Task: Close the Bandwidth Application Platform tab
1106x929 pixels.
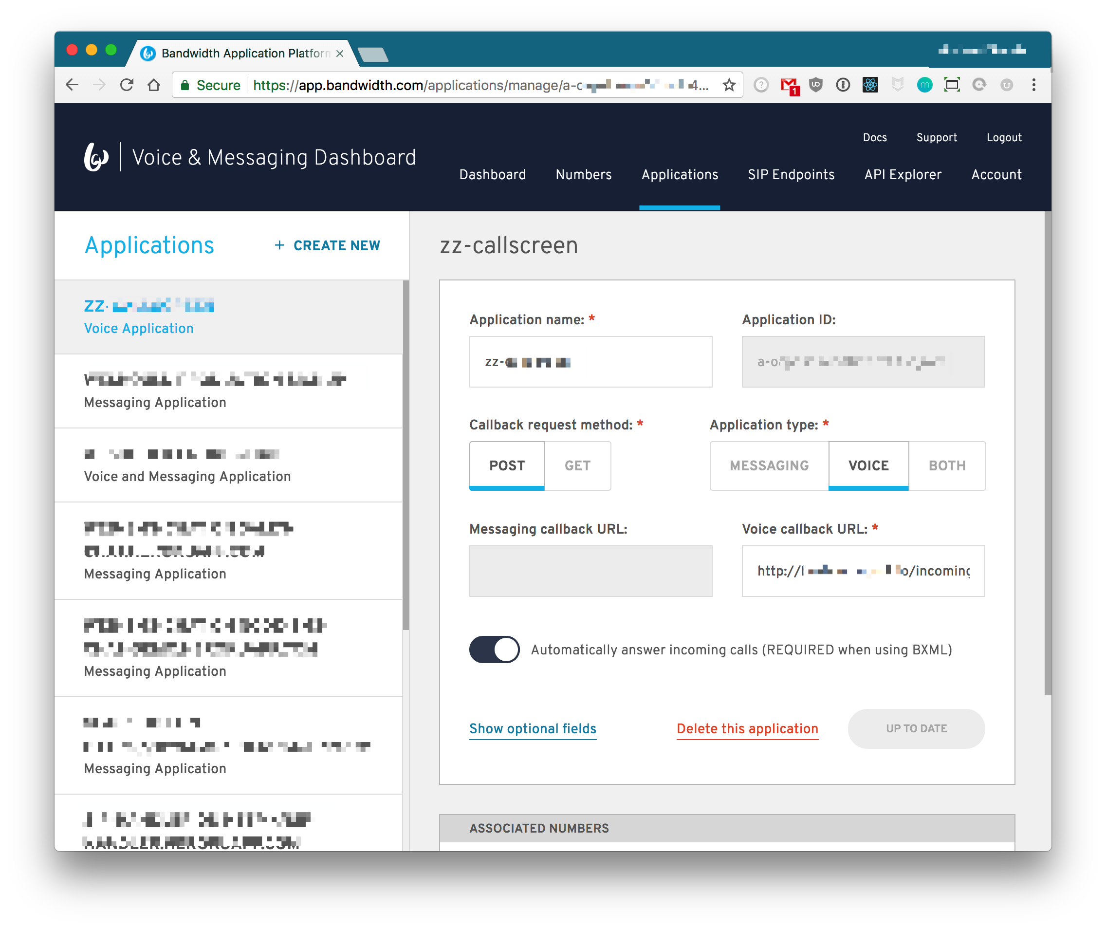Action: (340, 53)
